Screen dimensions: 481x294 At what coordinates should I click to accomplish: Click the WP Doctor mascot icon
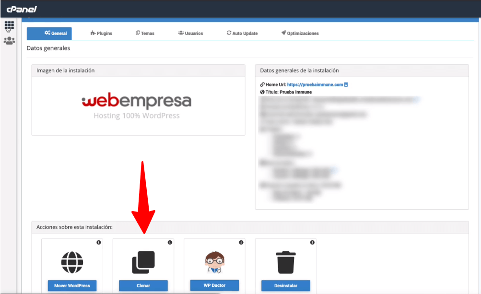tap(214, 262)
